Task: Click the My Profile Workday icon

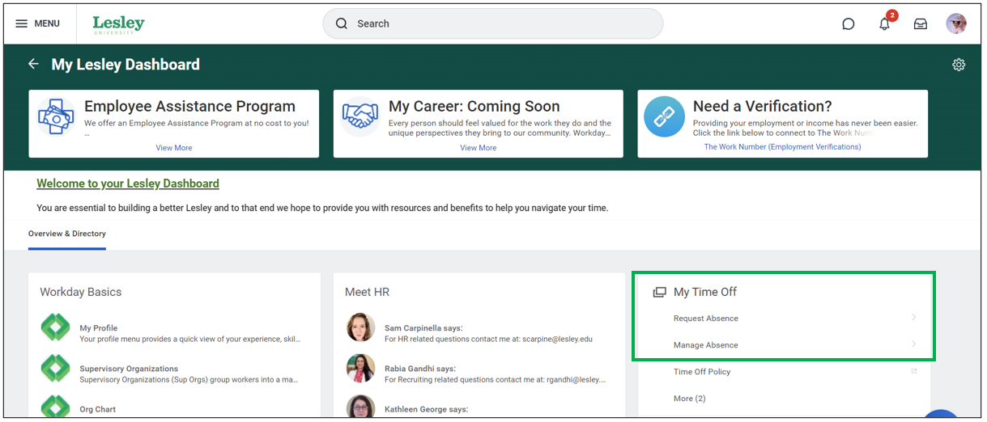Action: tap(57, 328)
